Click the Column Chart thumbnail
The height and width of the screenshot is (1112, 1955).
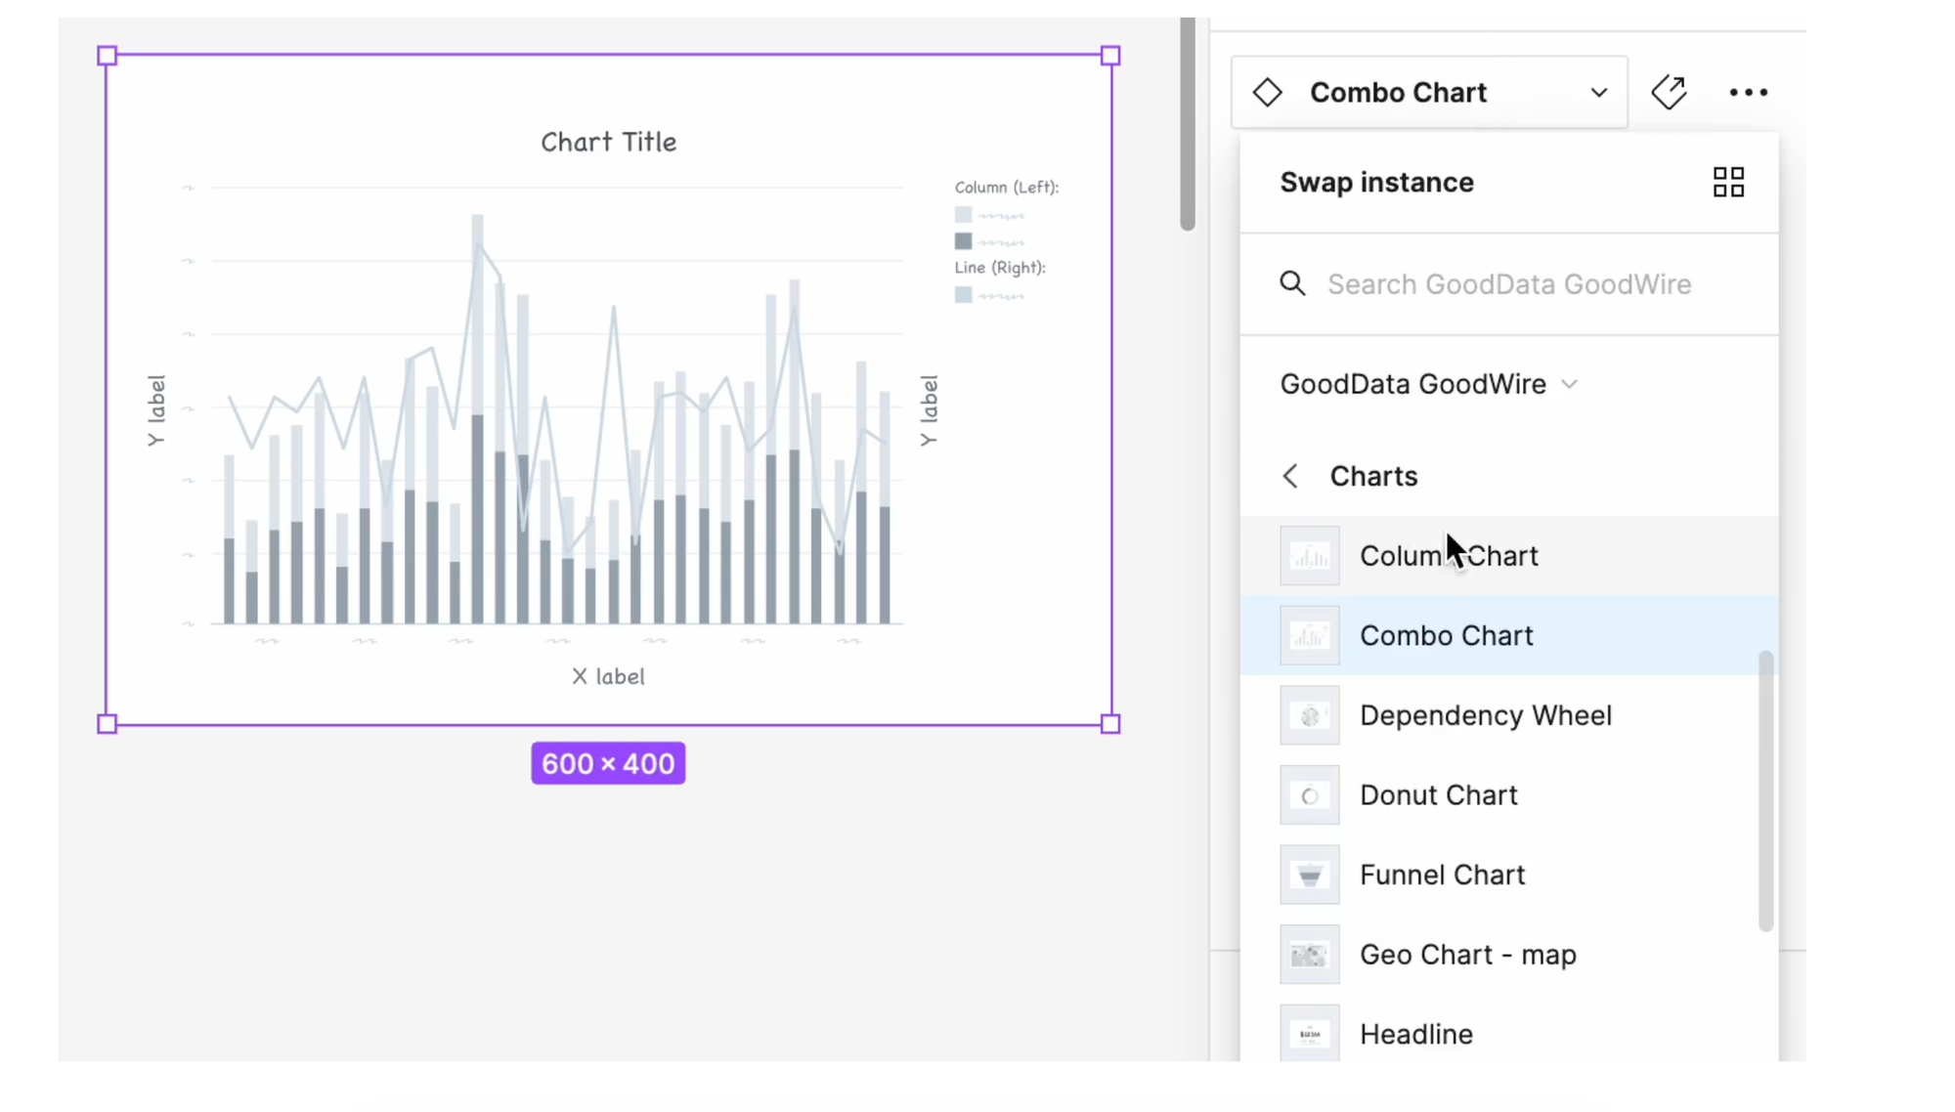(x=1310, y=556)
